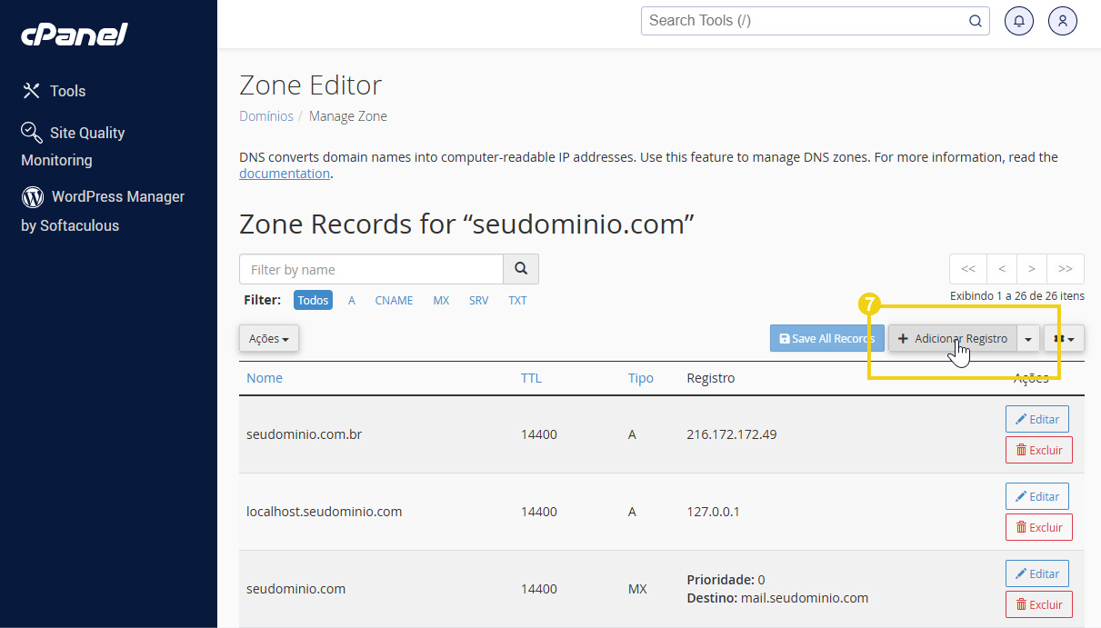Go to last page of records
This screenshot has width=1101, height=628.
click(1066, 269)
